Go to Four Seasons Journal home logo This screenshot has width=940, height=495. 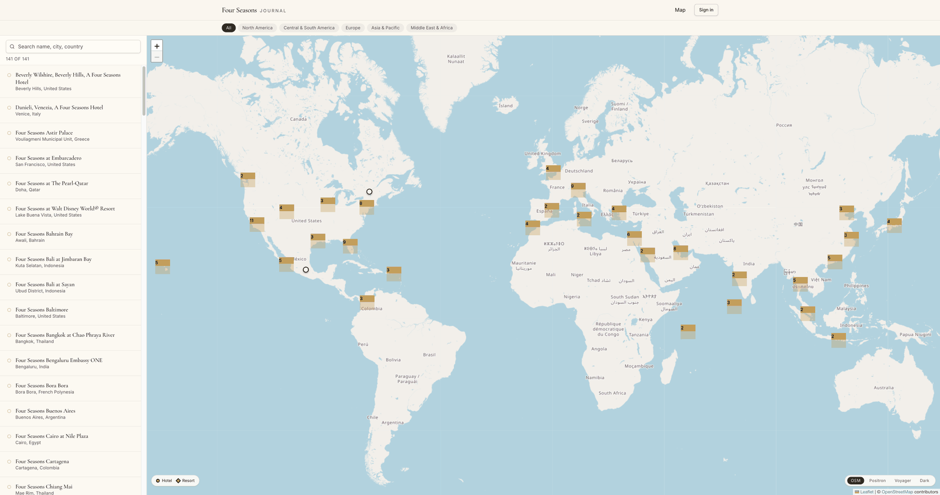point(254,10)
